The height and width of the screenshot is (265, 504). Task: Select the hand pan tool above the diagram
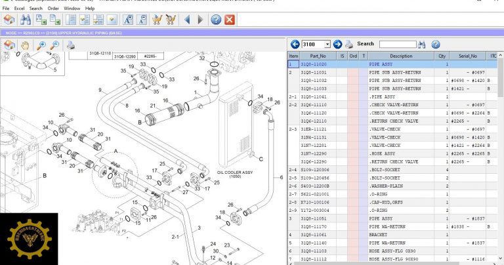tap(26, 45)
